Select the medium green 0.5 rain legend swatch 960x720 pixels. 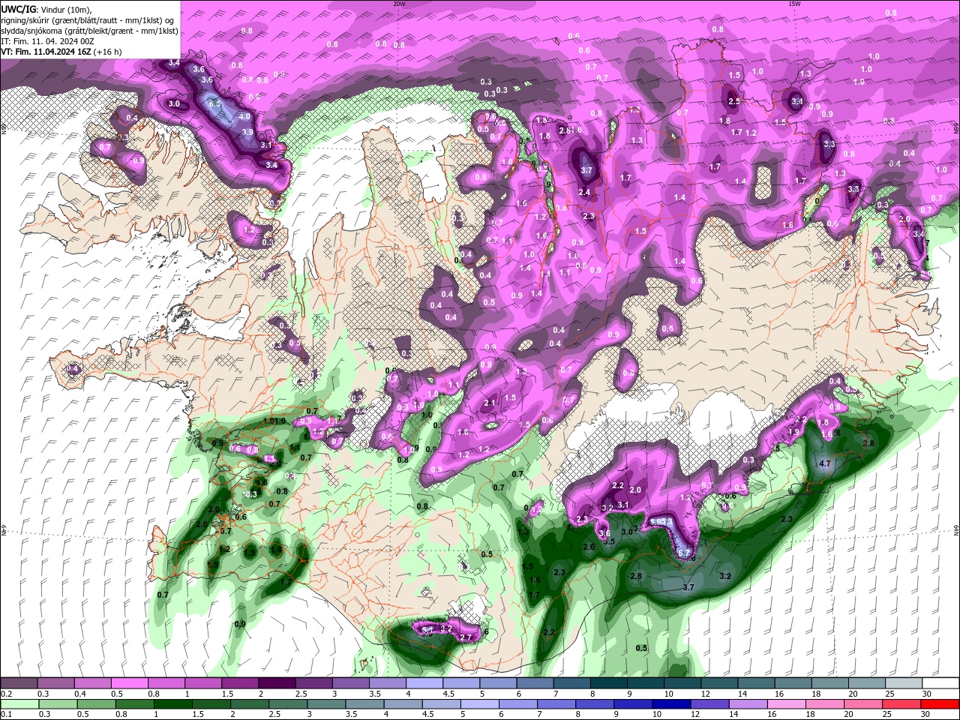[95, 704]
